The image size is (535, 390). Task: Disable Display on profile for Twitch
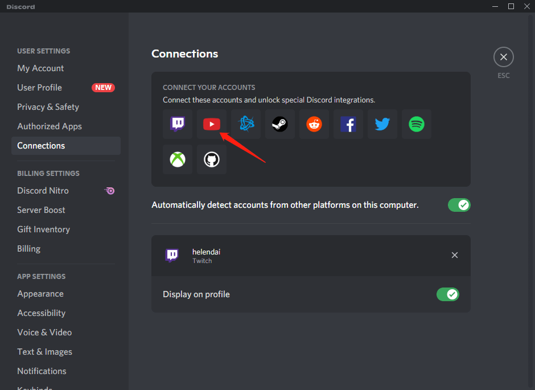448,294
